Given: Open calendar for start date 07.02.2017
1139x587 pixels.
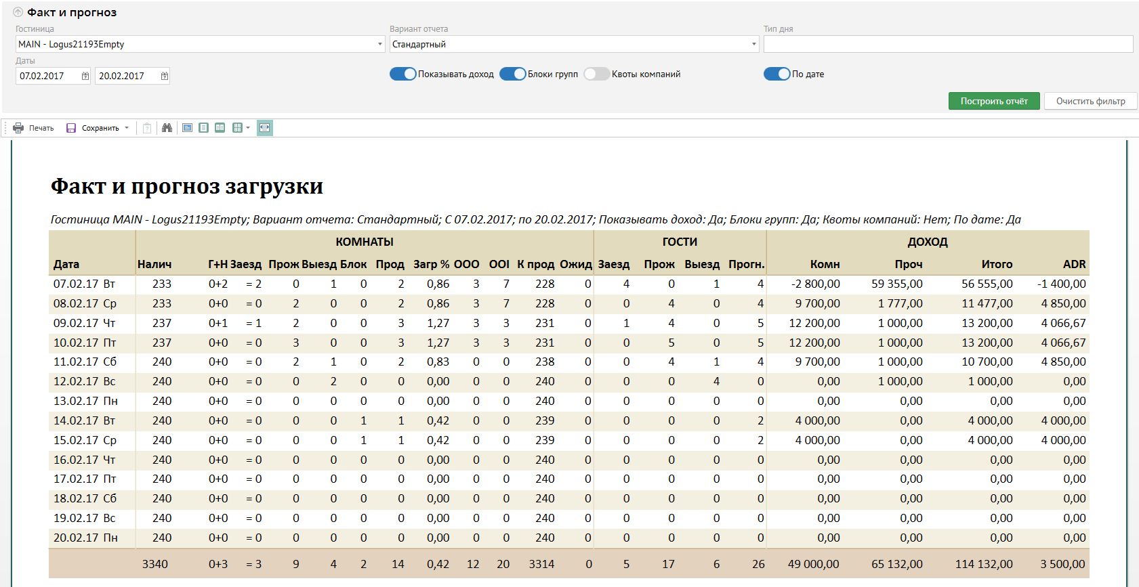Looking at the screenshot, I should point(85,76).
